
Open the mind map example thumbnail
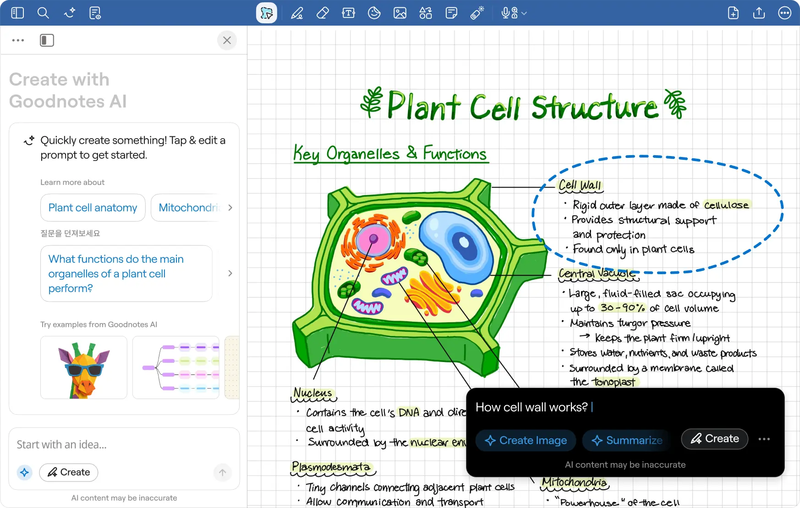click(x=176, y=367)
